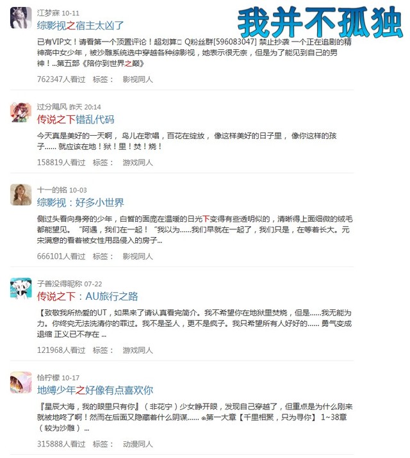Open title 综影视：好多小世界
The height and width of the screenshot is (458, 410).
(80, 202)
